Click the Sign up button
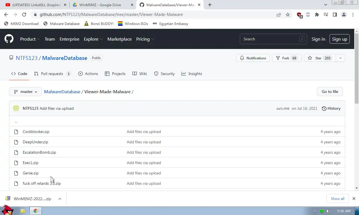The height and width of the screenshot is (215, 359). [x=339, y=39]
